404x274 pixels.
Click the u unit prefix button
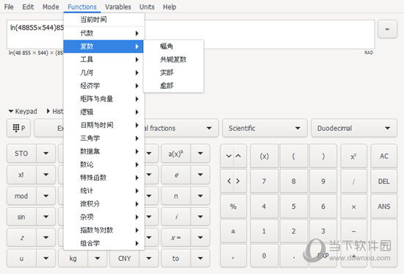pos(21,259)
